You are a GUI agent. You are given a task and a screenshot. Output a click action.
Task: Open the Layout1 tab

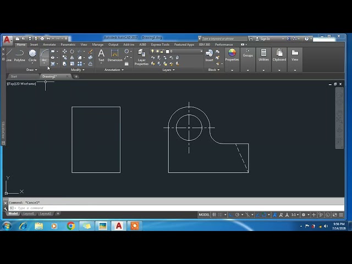point(29,213)
